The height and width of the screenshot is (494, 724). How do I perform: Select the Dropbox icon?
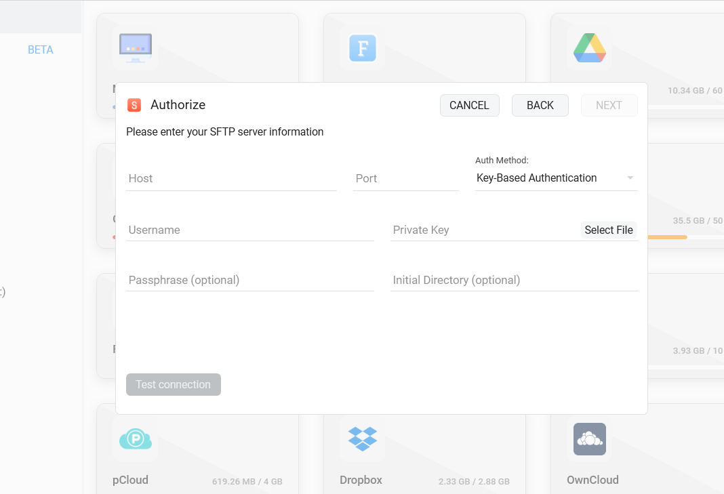[x=362, y=439]
